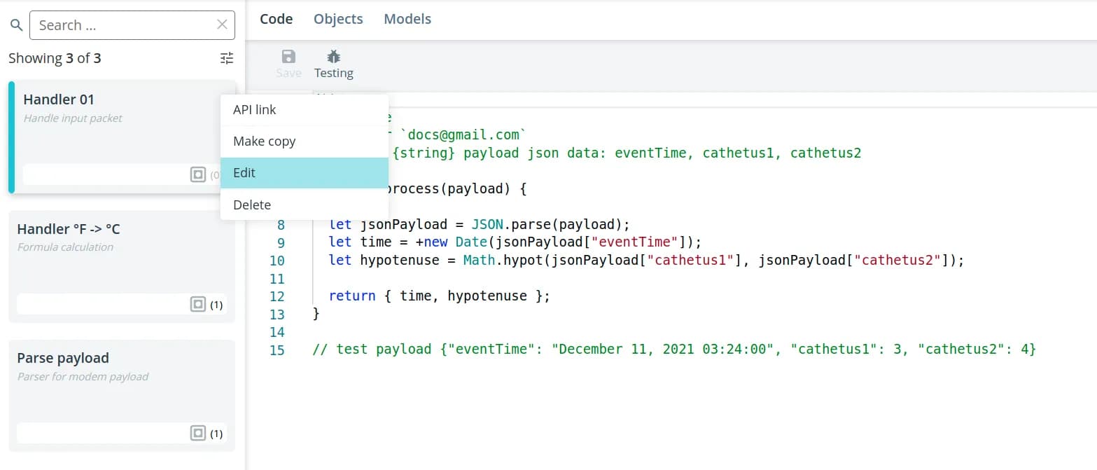Image resolution: width=1097 pixels, height=470 pixels.
Task: Switch to the Code tab
Action: pos(276,19)
